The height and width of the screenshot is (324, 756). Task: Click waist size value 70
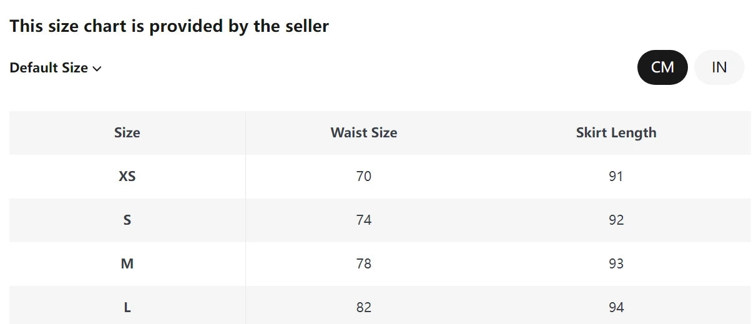(x=364, y=177)
